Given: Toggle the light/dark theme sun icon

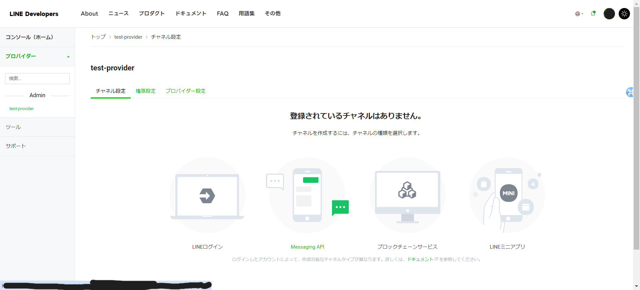Looking at the screenshot, I should point(624,14).
